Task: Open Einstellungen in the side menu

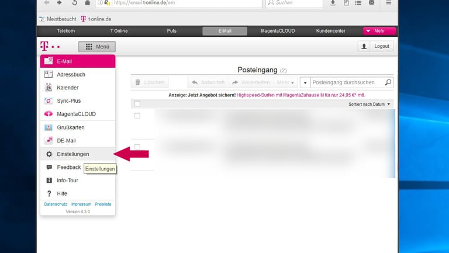Action: tap(78, 154)
